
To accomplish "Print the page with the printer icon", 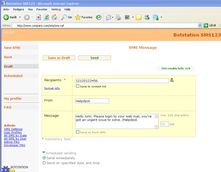I will click(118, 17).
